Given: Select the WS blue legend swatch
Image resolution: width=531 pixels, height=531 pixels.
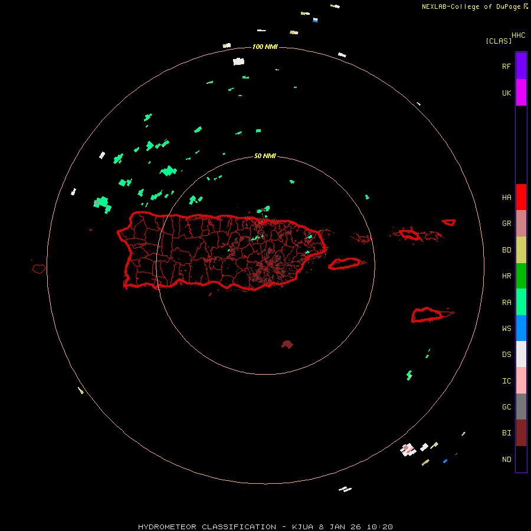Looking at the screenshot, I should pos(521,328).
